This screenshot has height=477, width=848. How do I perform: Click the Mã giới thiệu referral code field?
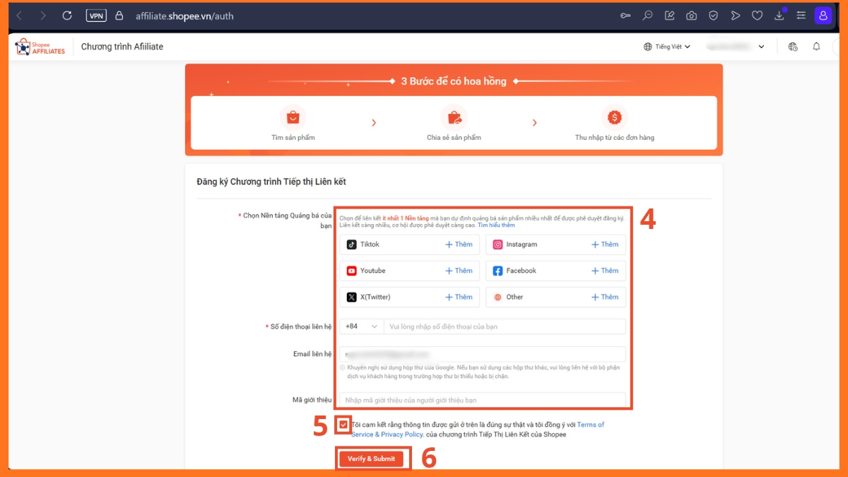(x=483, y=400)
